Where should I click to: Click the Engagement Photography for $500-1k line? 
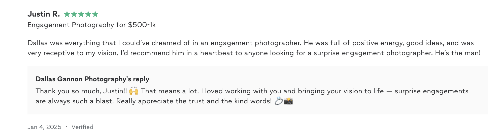click(92, 25)
